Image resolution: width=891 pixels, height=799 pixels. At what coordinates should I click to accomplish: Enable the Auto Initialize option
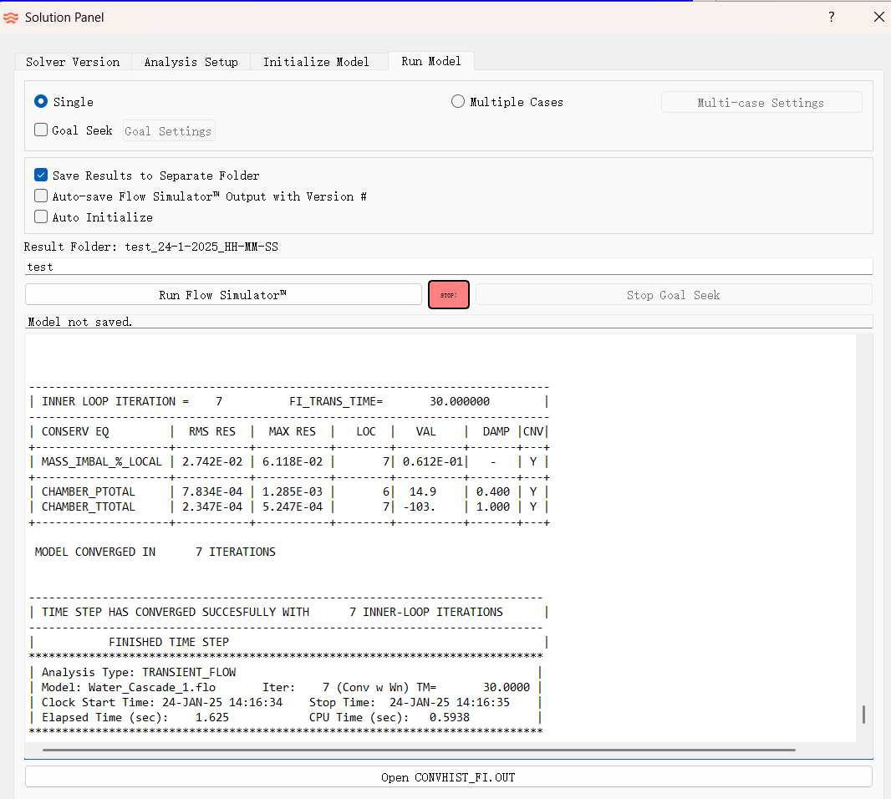coord(40,216)
